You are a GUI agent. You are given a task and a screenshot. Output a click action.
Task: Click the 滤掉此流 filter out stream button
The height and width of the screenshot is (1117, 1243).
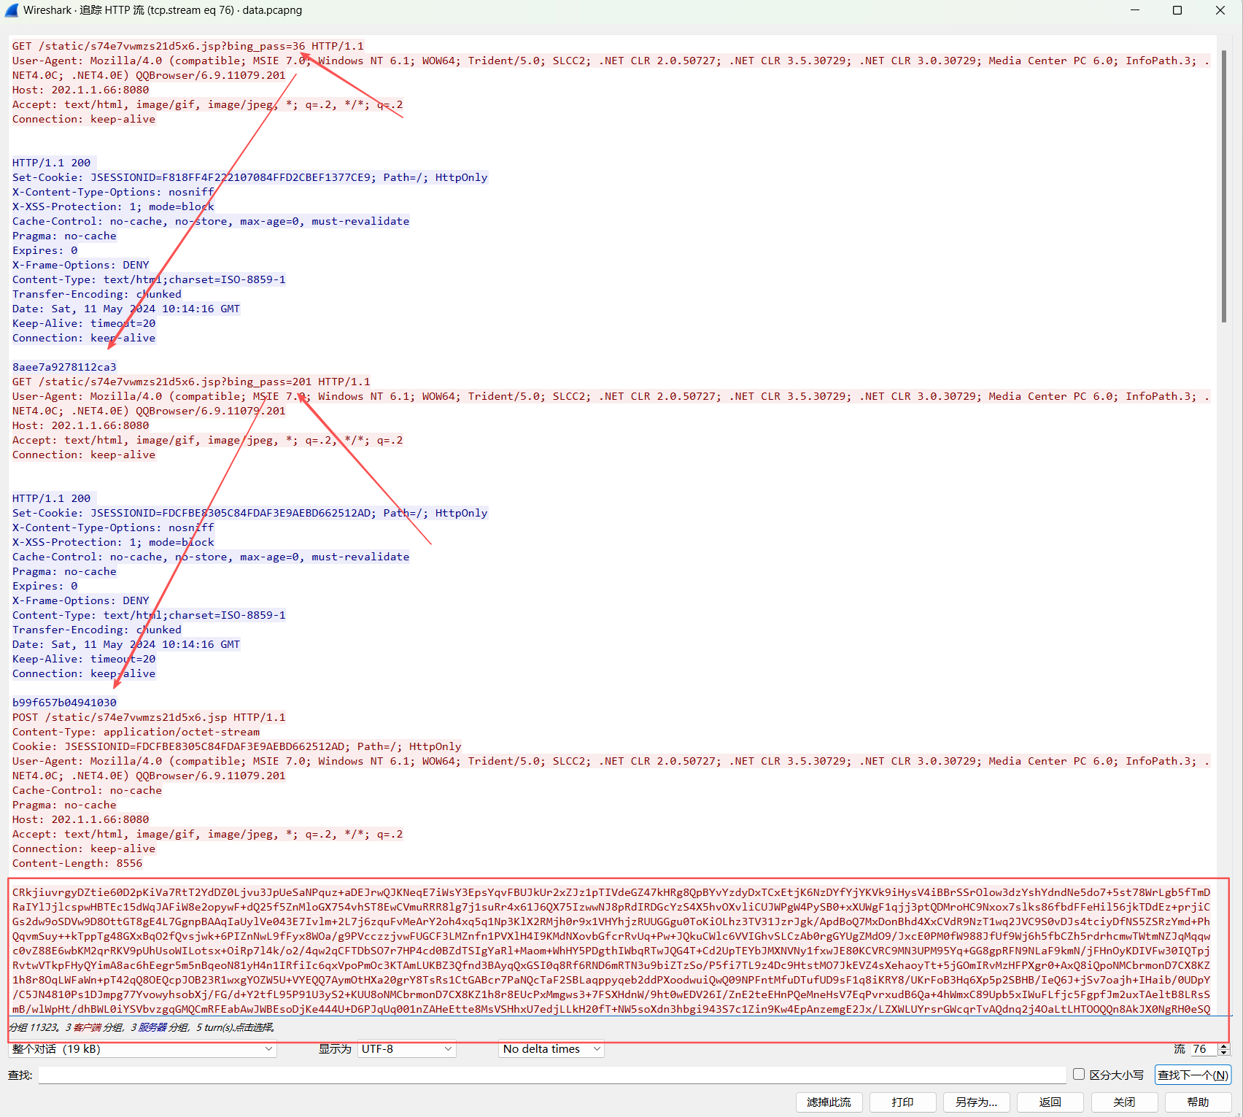click(829, 1102)
